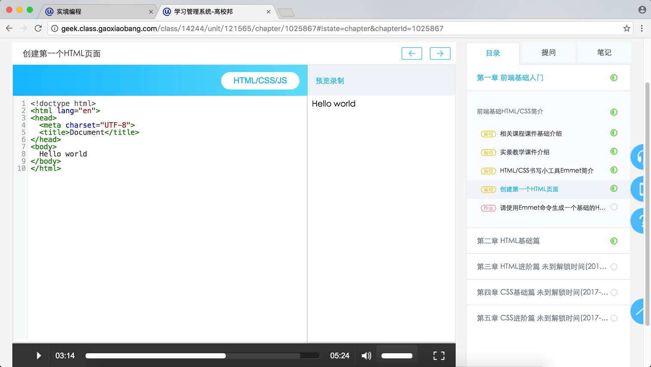This screenshot has height=367, width=651.
Task: Click progress icon for Emmet简介 lesson
Action: tap(614, 170)
